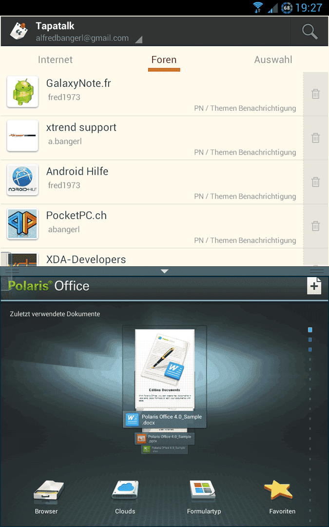Open the Auswahl tab
The image size is (329, 527).
pos(273,60)
